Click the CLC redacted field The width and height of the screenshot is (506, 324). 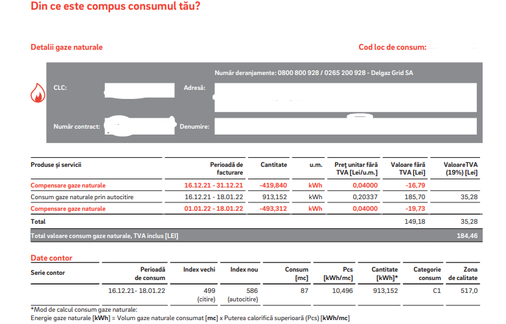coord(139,91)
